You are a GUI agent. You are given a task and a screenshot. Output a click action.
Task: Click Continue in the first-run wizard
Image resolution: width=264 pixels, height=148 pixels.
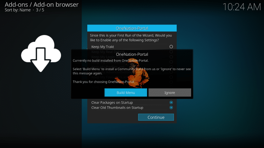[x=156, y=117]
